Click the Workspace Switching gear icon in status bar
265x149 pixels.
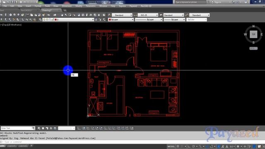(238, 147)
